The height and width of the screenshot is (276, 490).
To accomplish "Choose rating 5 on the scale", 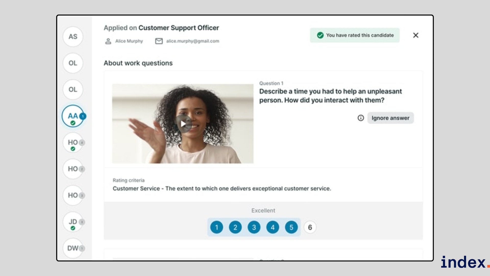I will pos(291,227).
